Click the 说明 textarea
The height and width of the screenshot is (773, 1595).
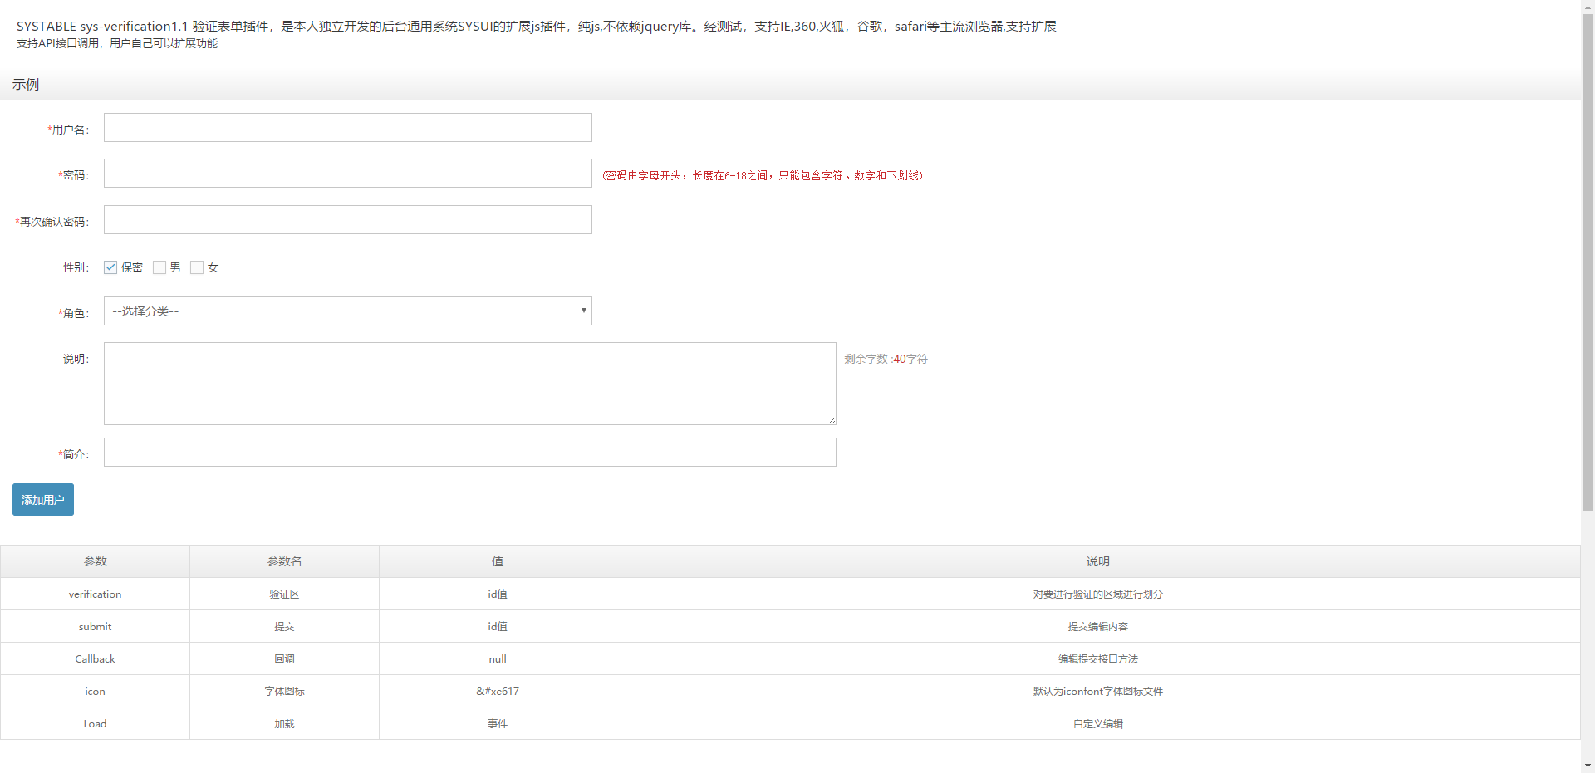[469, 384]
